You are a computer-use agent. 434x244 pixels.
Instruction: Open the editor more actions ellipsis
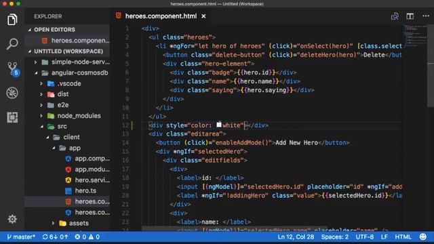(426, 16)
